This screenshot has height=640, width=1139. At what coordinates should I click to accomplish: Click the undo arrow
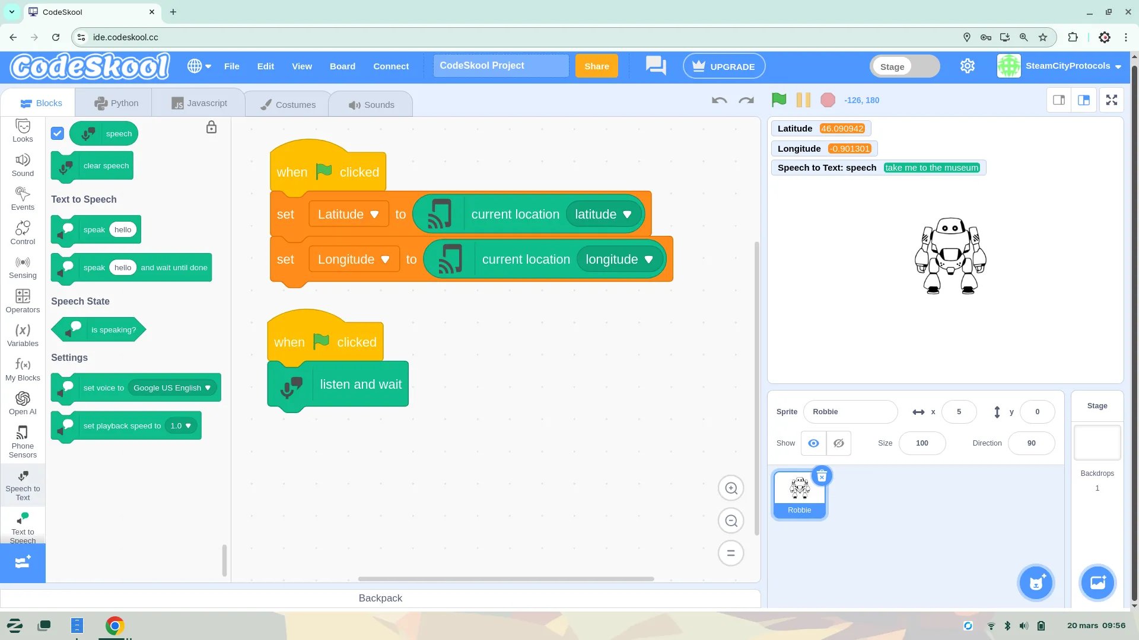(x=719, y=100)
